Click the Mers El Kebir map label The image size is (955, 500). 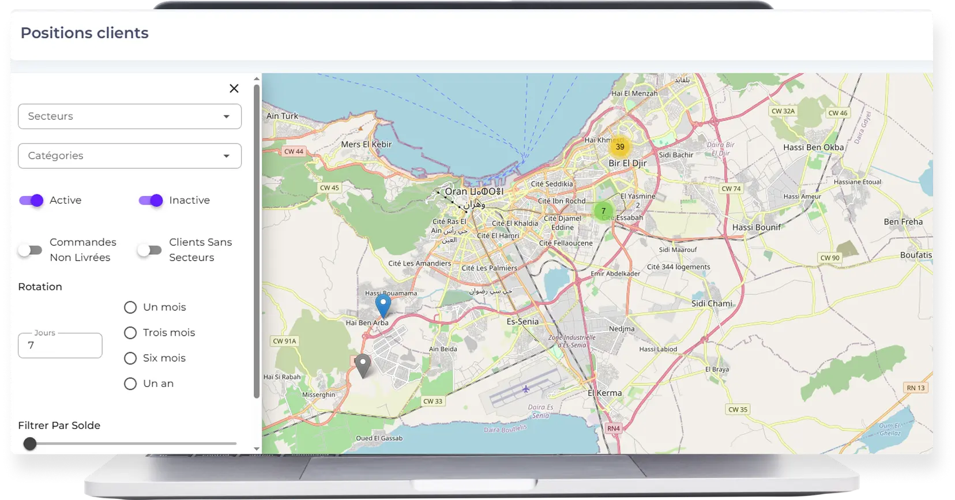[x=366, y=144]
